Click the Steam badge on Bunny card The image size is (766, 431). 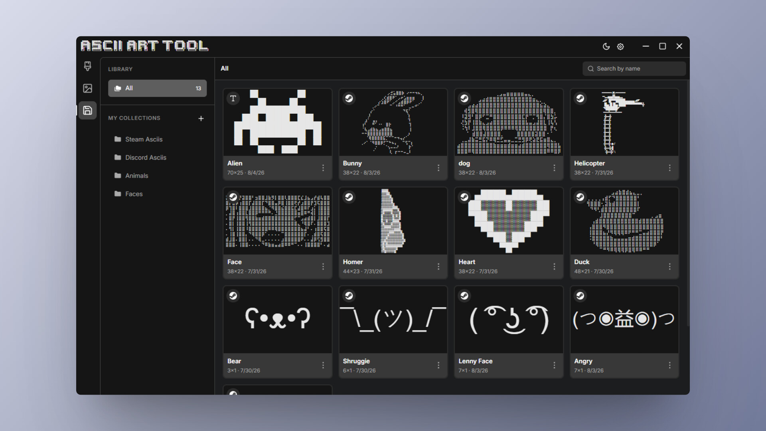tap(349, 98)
